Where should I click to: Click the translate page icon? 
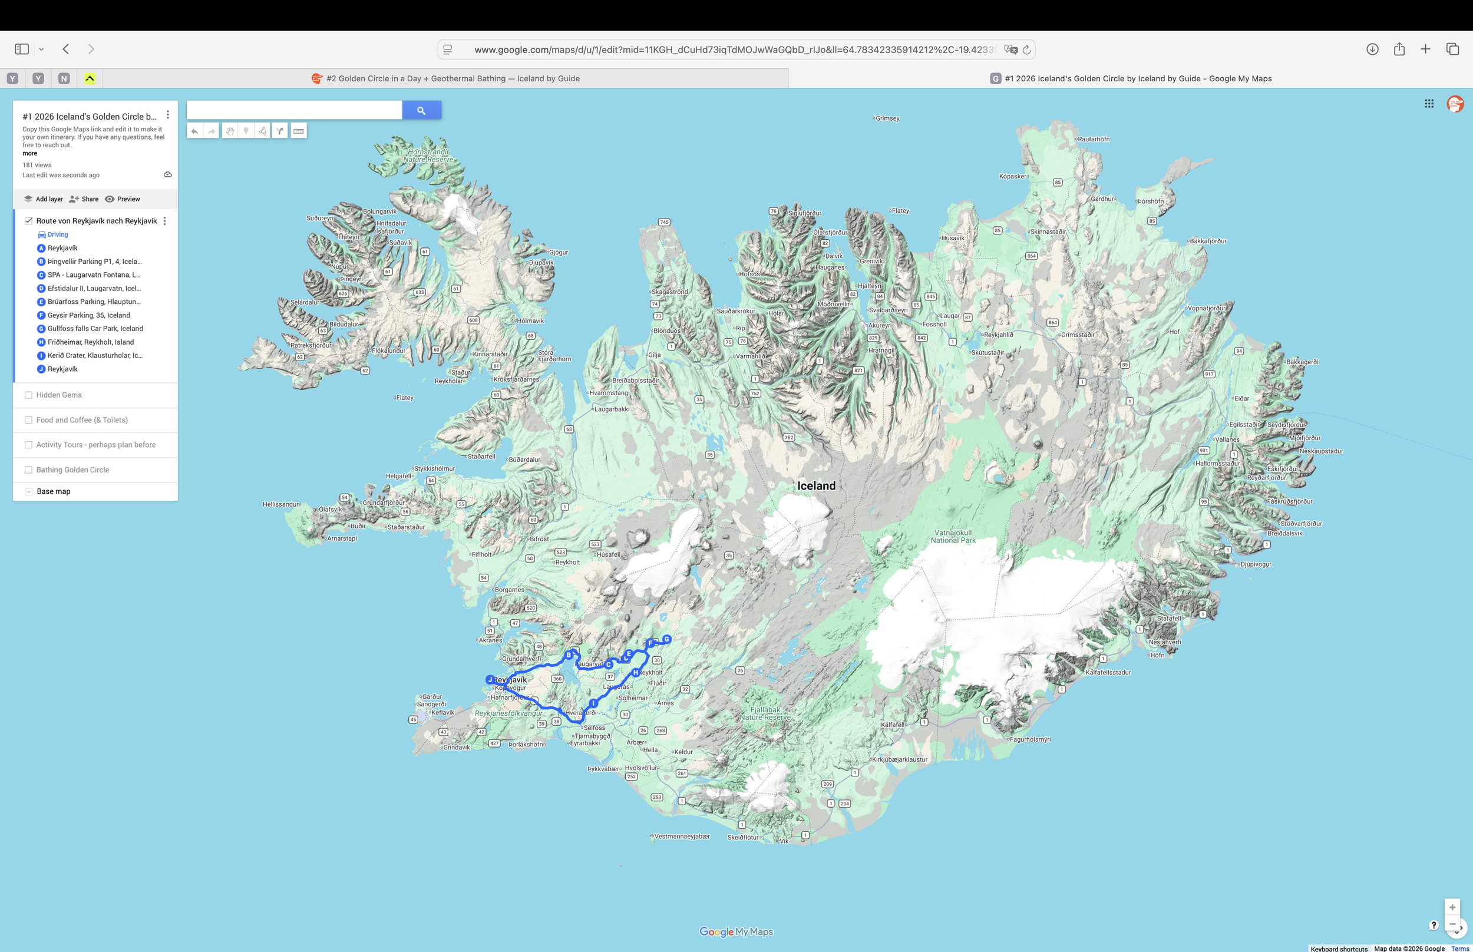point(1010,49)
